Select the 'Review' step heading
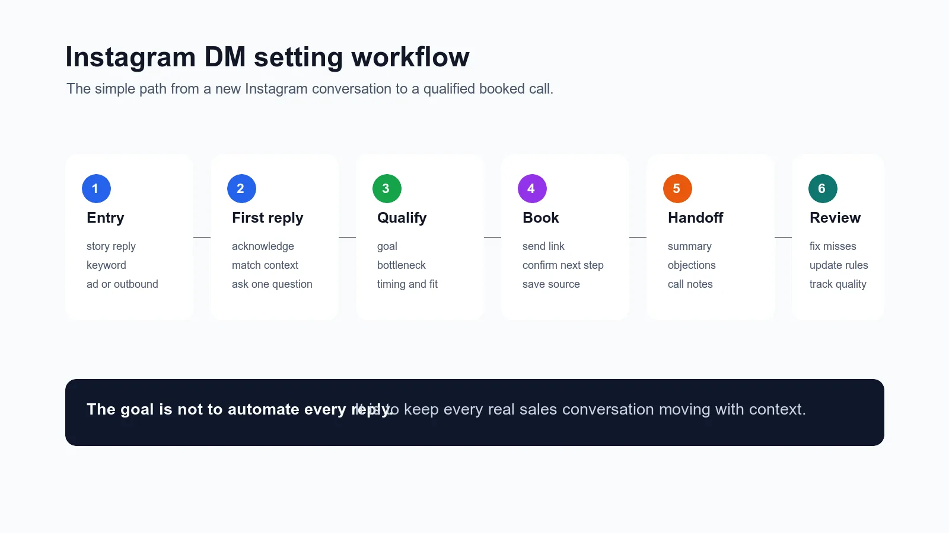The image size is (949, 533). 835,218
